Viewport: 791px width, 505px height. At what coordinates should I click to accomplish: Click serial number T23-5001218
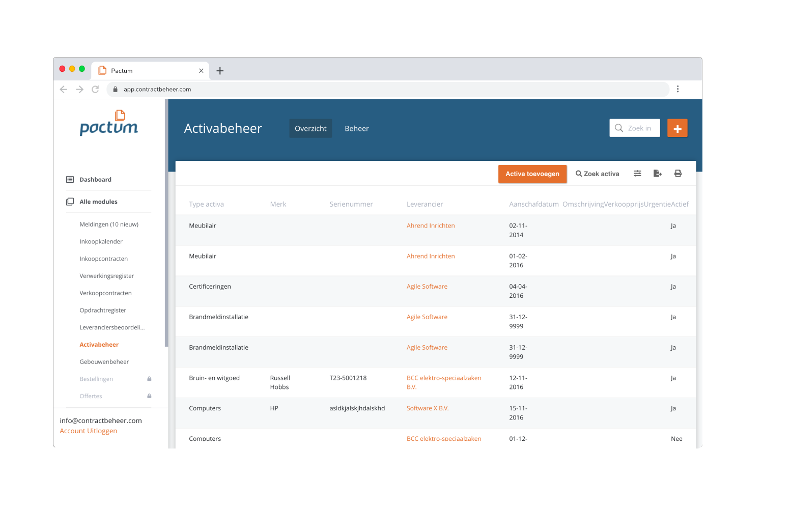click(x=348, y=378)
